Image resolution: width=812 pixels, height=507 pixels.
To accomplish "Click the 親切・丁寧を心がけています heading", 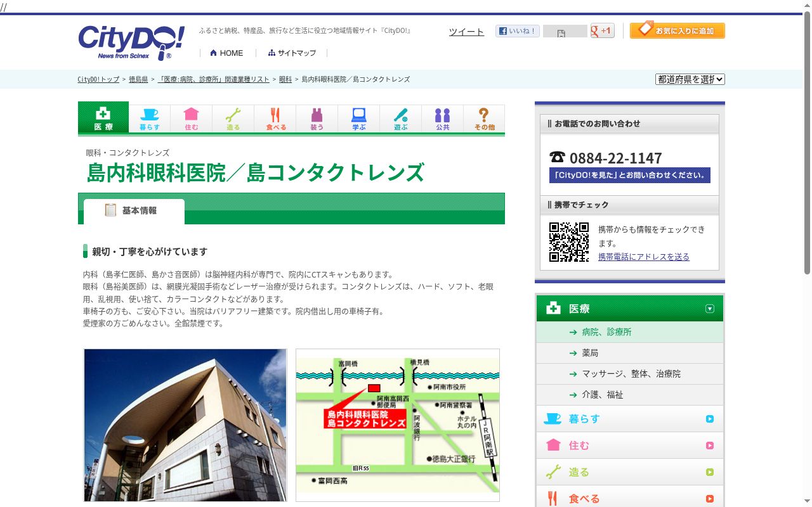I will [150, 252].
